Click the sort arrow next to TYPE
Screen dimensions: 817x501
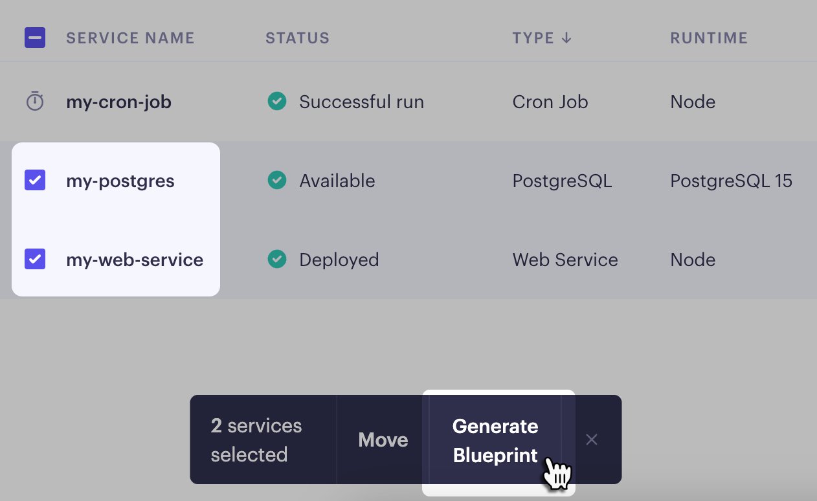coord(566,38)
